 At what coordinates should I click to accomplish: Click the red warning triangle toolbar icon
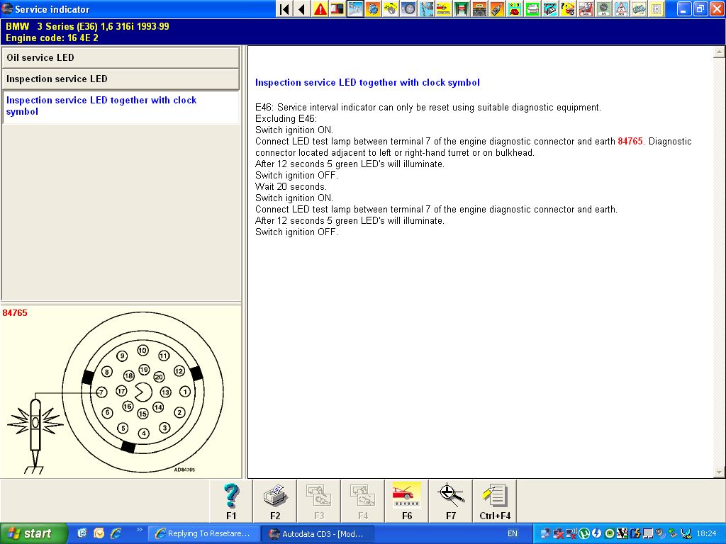click(x=320, y=9)
